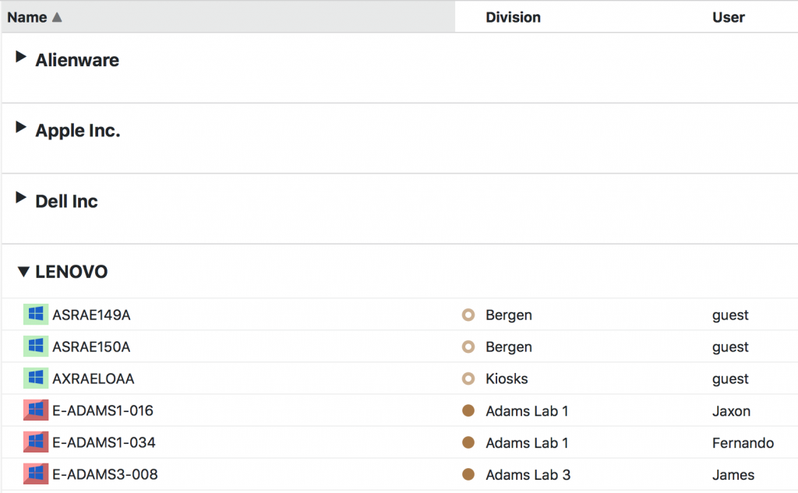Click the Adams Lab 3 division cell
The width and height of the screenshot is (798, 493).
528,475
